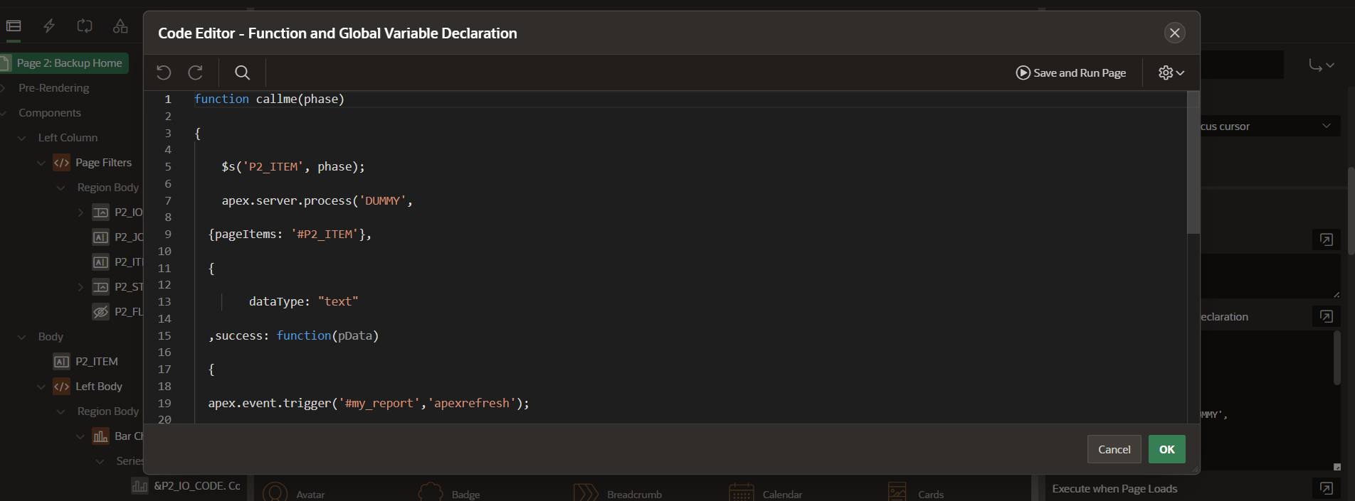Viewport: 1355px width, 501px height.
Task: Click code line "apex.server.process('DUMMY',"
Action: click(317, 200)
